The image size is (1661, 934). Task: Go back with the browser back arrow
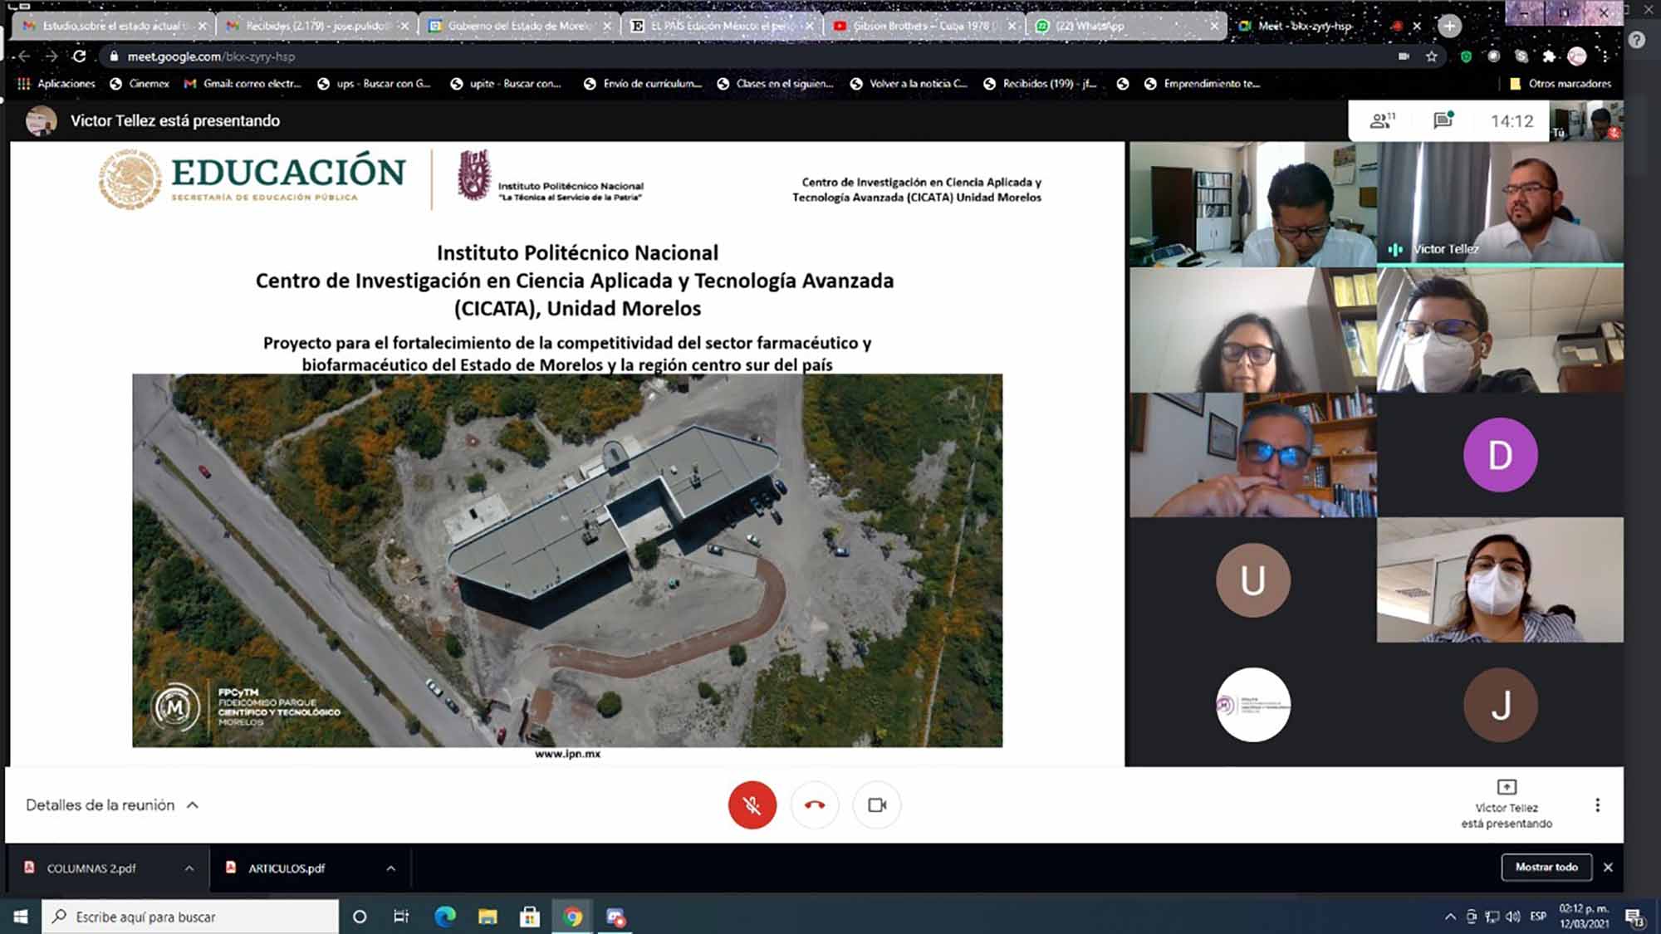[23, 56]
